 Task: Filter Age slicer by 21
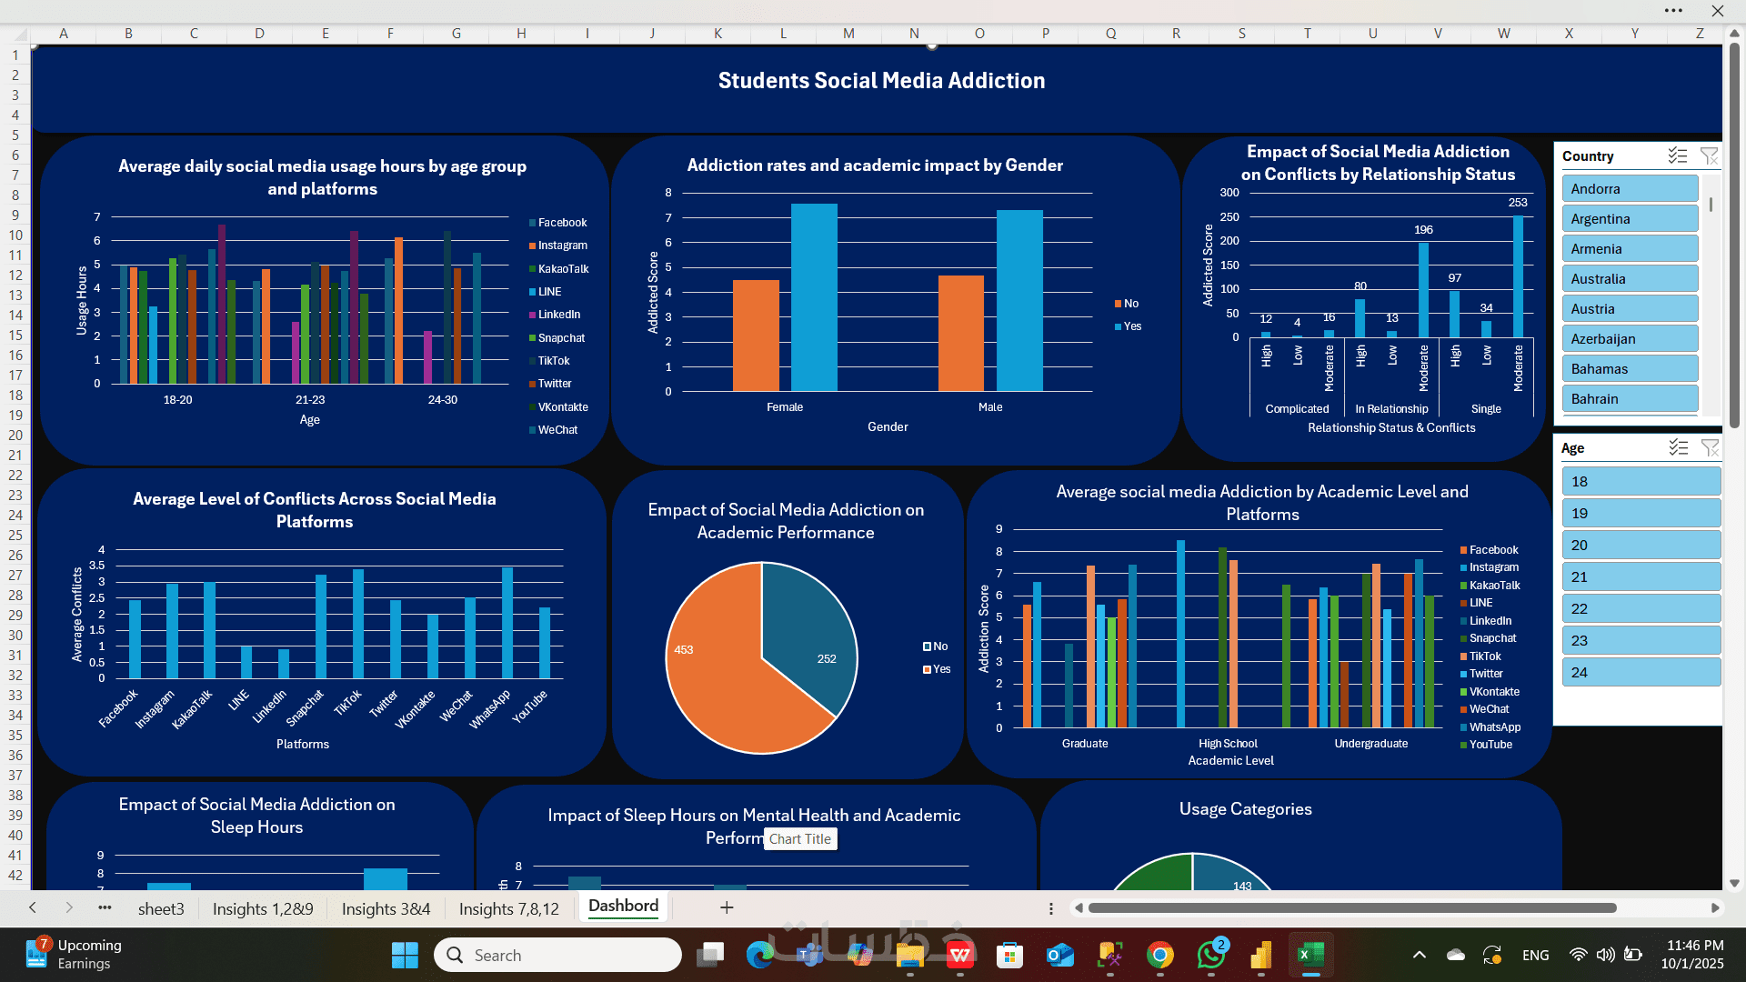click(x=1640, y=577)
